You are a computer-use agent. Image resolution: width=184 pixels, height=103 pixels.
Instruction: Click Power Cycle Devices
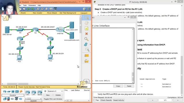point(26,87)
